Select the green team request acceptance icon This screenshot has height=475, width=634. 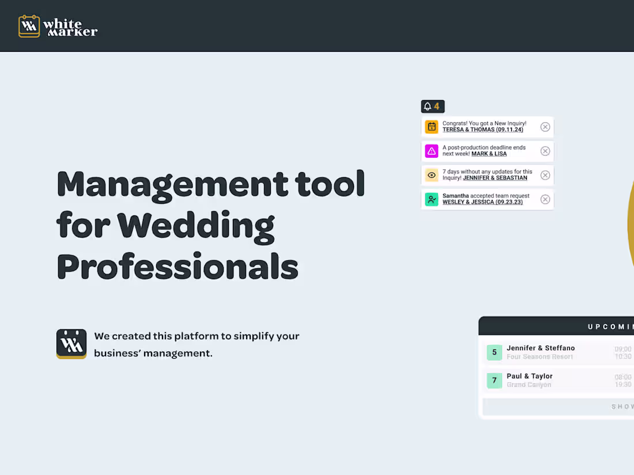tap(432, 199)
